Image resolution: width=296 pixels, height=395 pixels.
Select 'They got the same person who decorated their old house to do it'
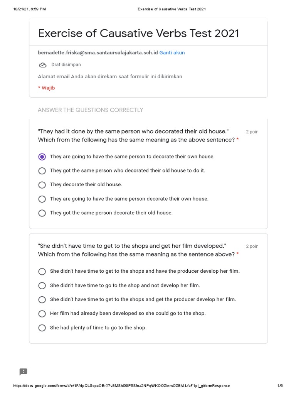[x=42, y=171]
